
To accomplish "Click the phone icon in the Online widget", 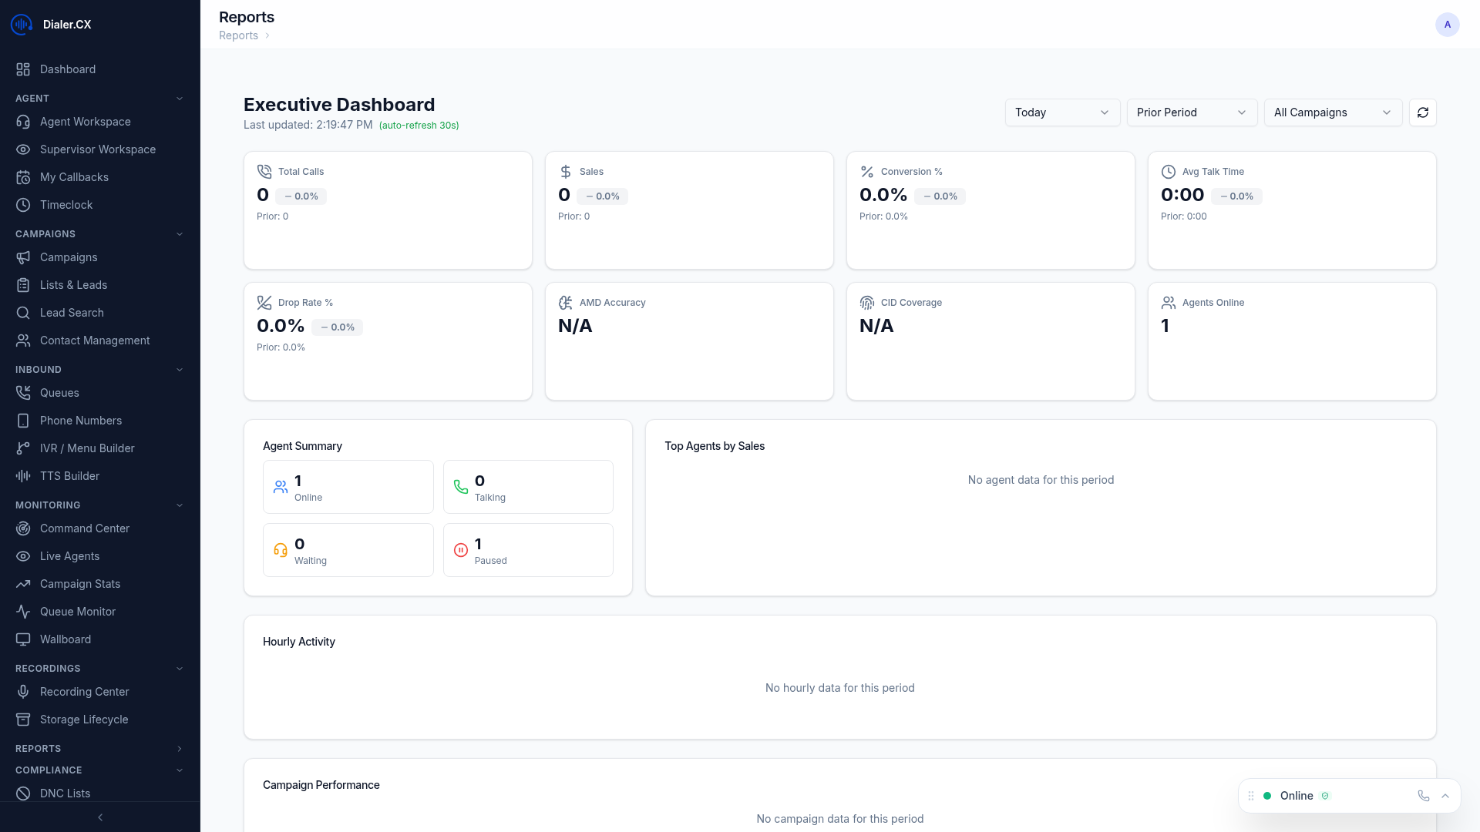I will click(x=1423, y=796).
